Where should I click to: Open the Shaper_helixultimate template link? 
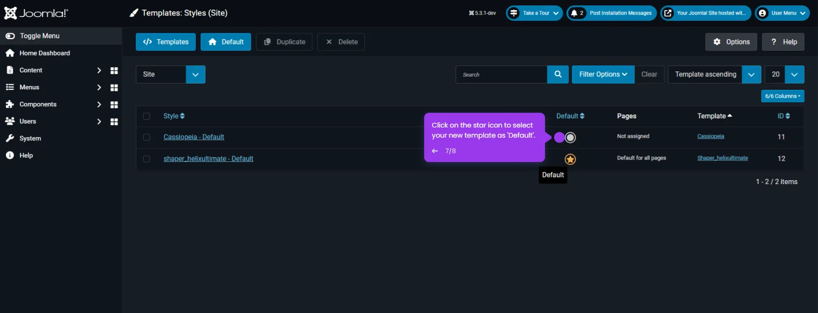point(722,158)
